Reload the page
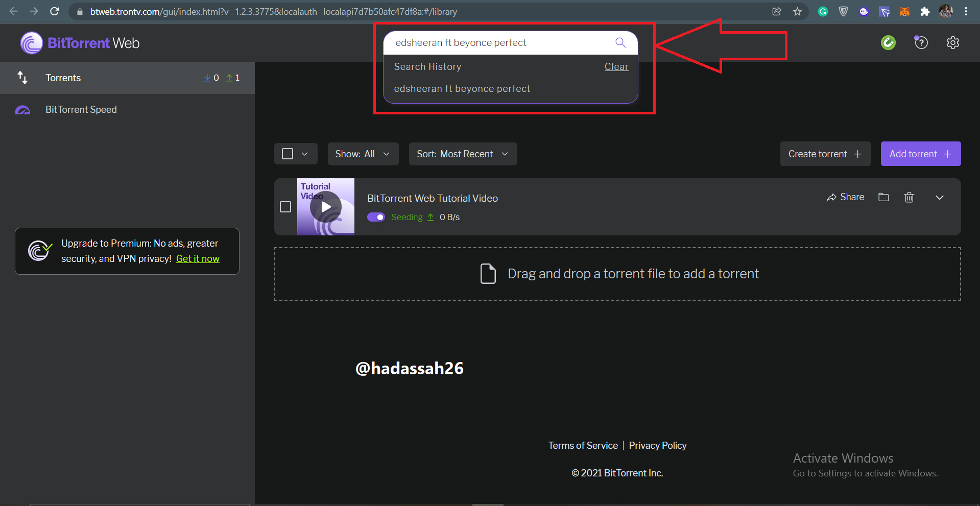Image resolution: width=980 pixels, height=506 pixels. pos(55,11)
